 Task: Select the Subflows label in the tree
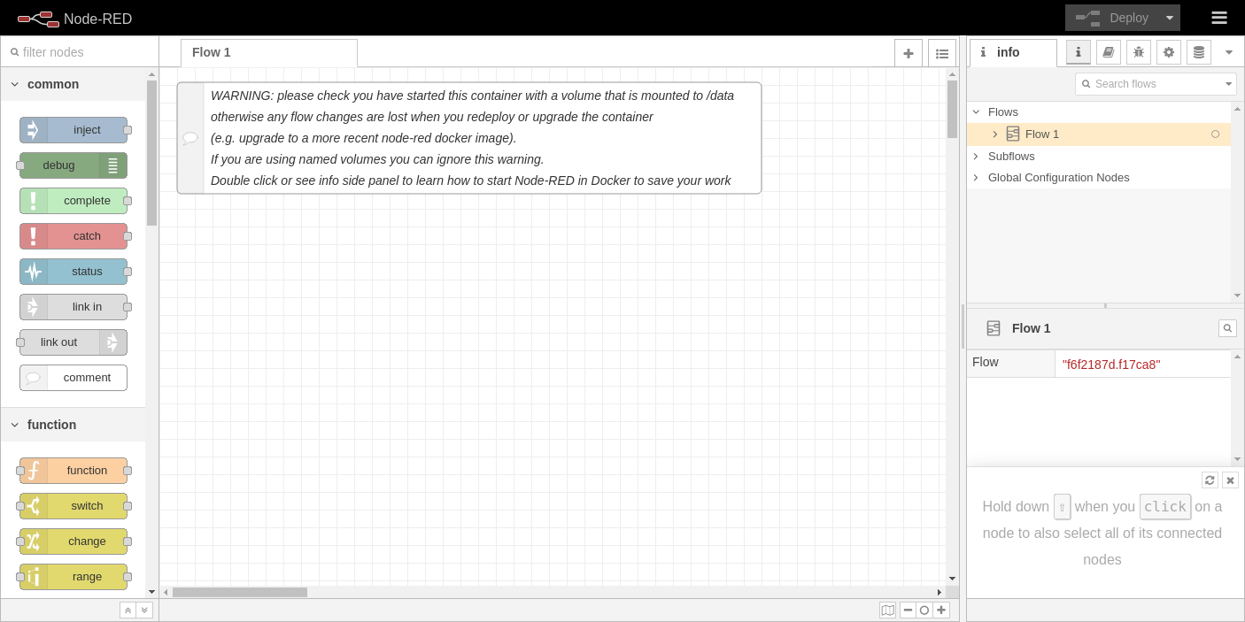click(1011, 157)
